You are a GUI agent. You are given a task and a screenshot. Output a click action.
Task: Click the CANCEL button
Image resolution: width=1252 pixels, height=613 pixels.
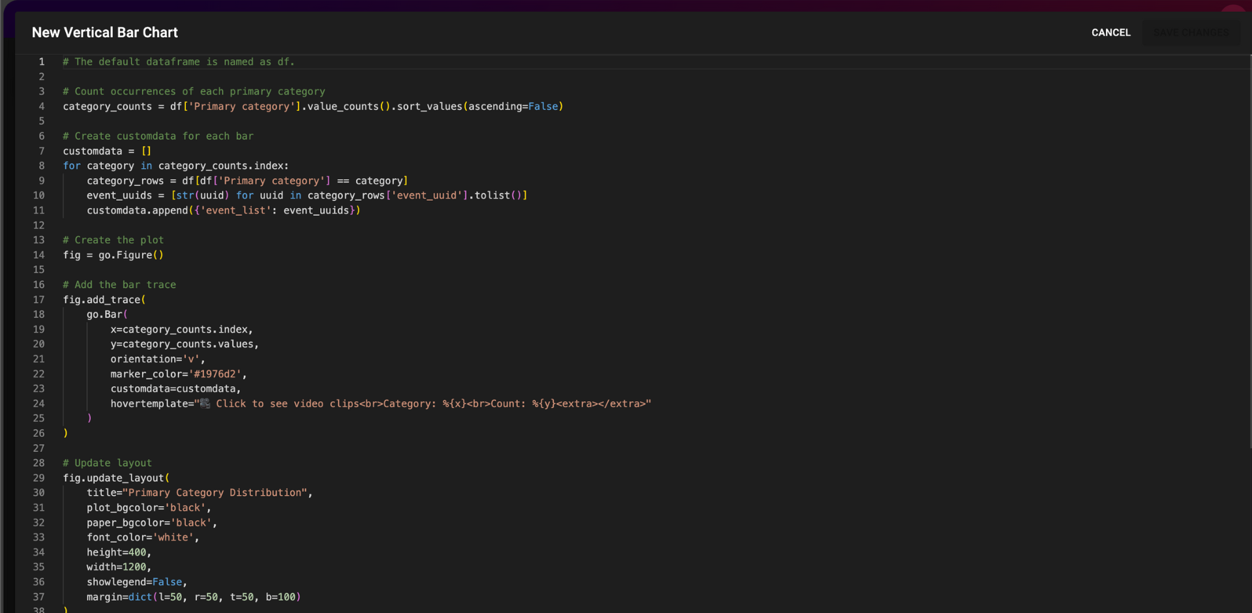point(1110,33)
